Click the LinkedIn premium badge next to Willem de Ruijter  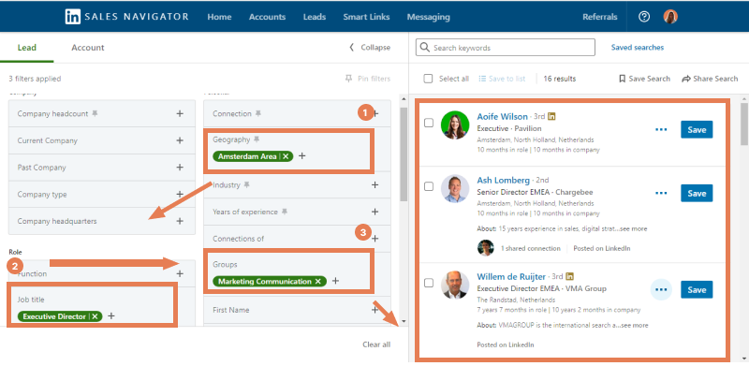(x=569, y=276)
